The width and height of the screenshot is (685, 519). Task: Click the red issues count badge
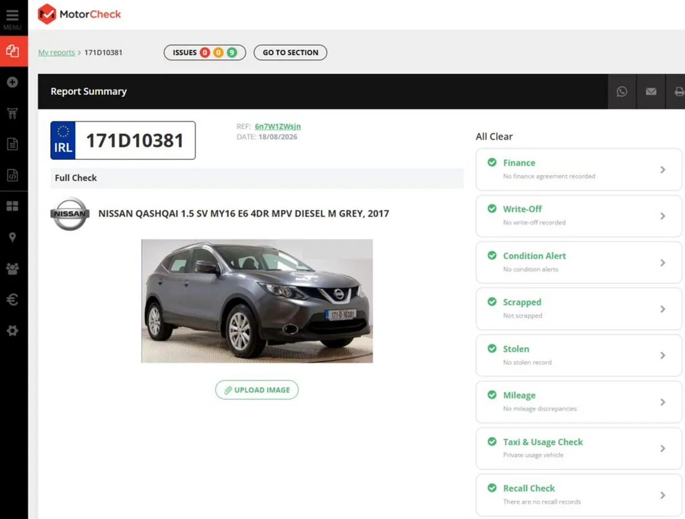pos(205,53)
